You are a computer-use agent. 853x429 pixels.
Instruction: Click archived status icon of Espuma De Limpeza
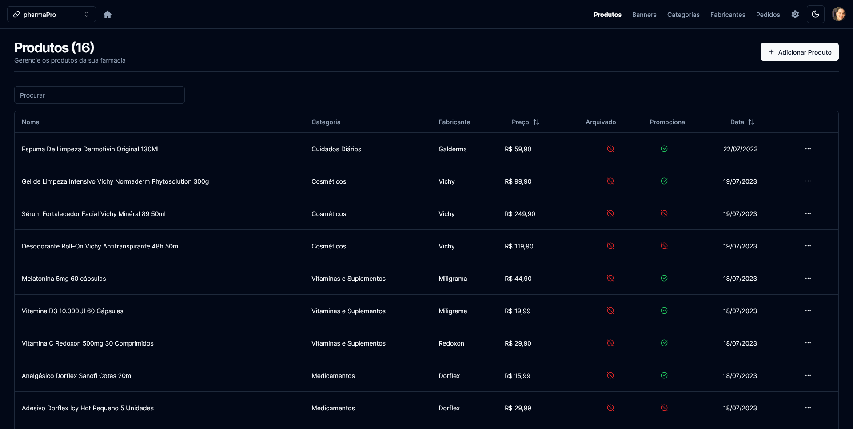tap(610, 149)
